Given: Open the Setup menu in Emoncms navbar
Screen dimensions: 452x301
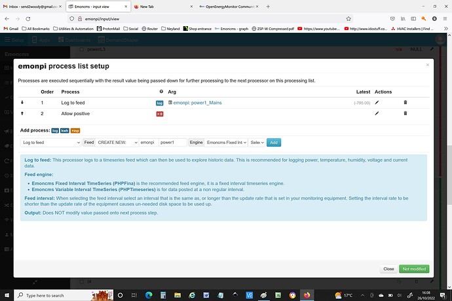Looking at the screenshot, I should point(14,40).
